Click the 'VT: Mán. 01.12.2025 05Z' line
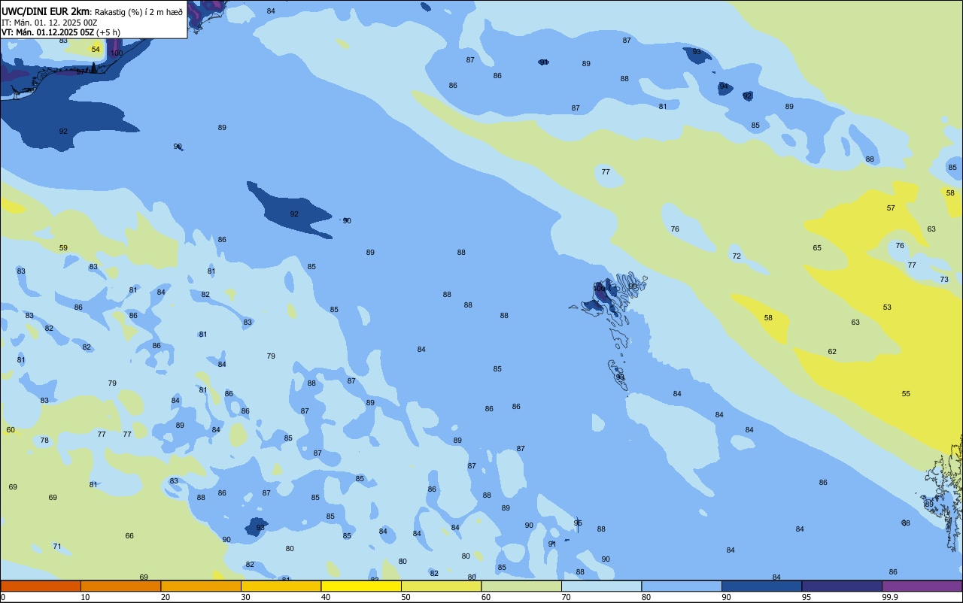 (x=47, y=32)
